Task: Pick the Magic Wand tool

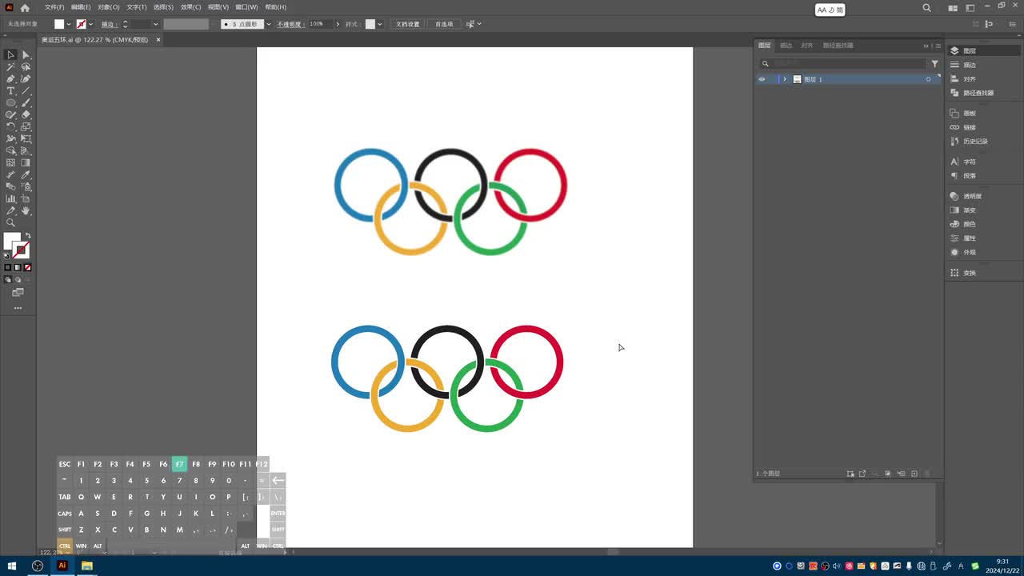Action: pos(10,67)
